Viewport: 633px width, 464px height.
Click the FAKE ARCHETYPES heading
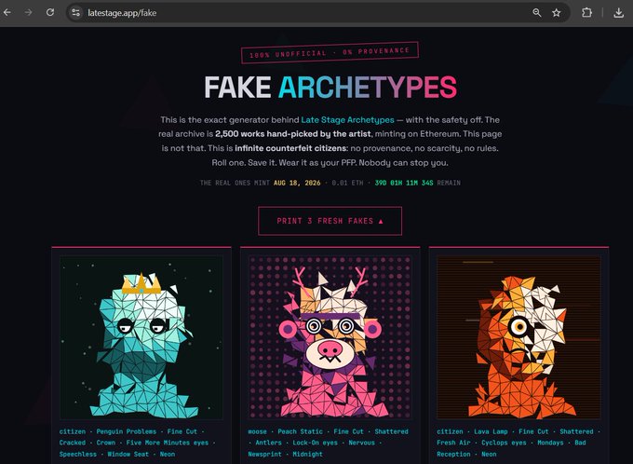click(330, 88)
